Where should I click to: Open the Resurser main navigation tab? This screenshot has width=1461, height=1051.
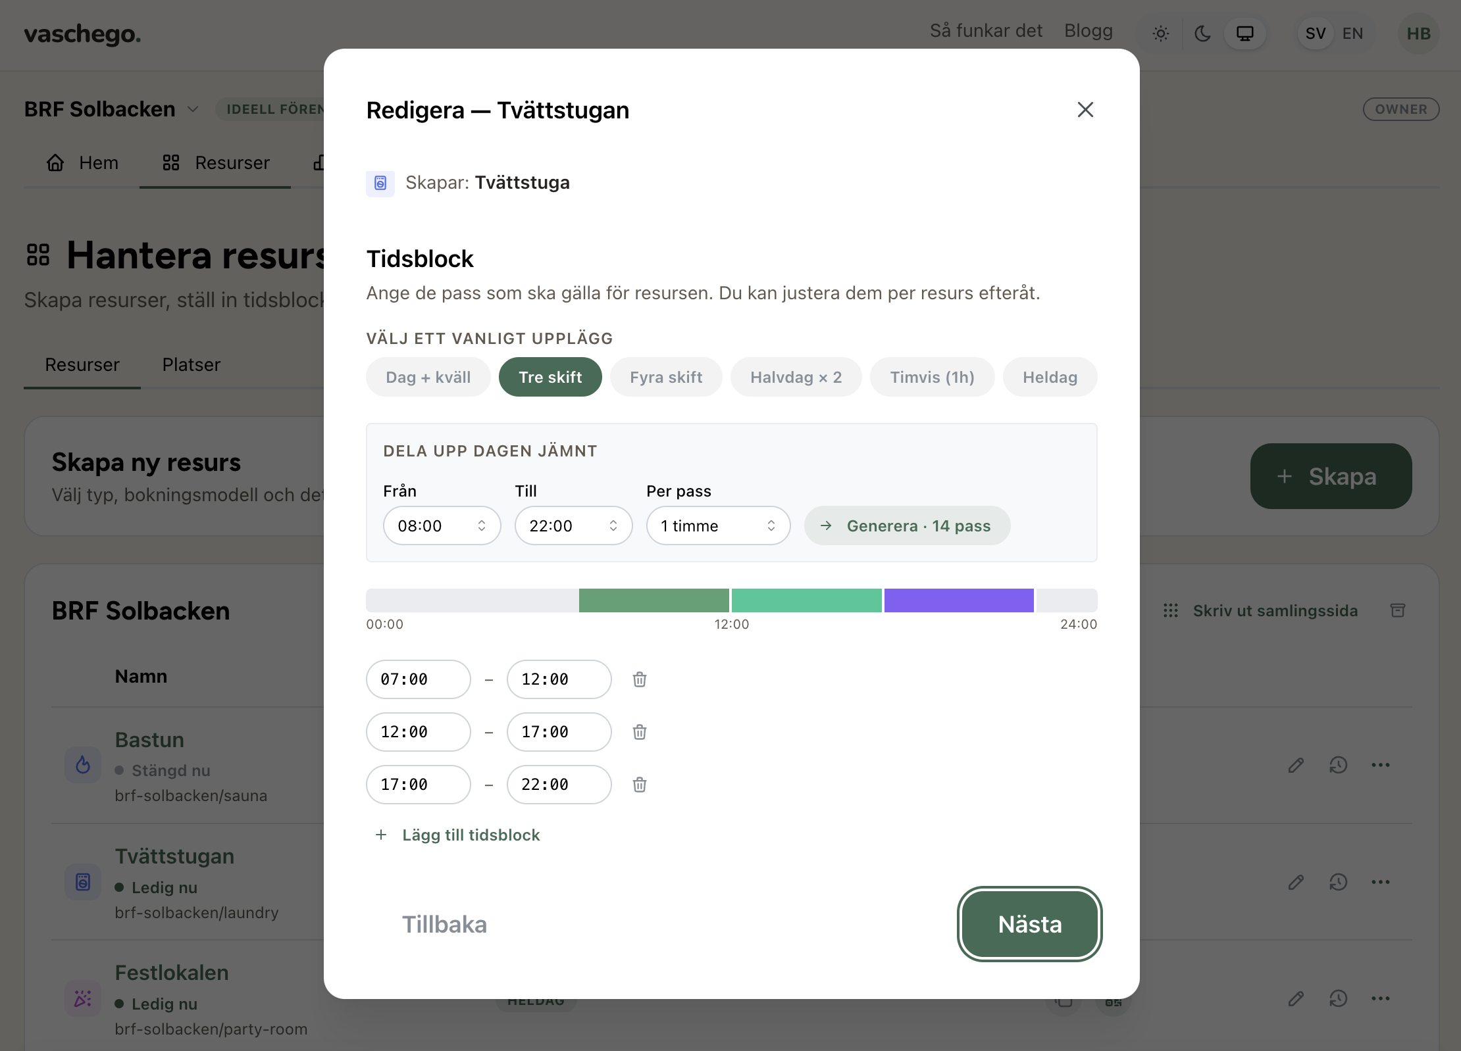(215, 163)
